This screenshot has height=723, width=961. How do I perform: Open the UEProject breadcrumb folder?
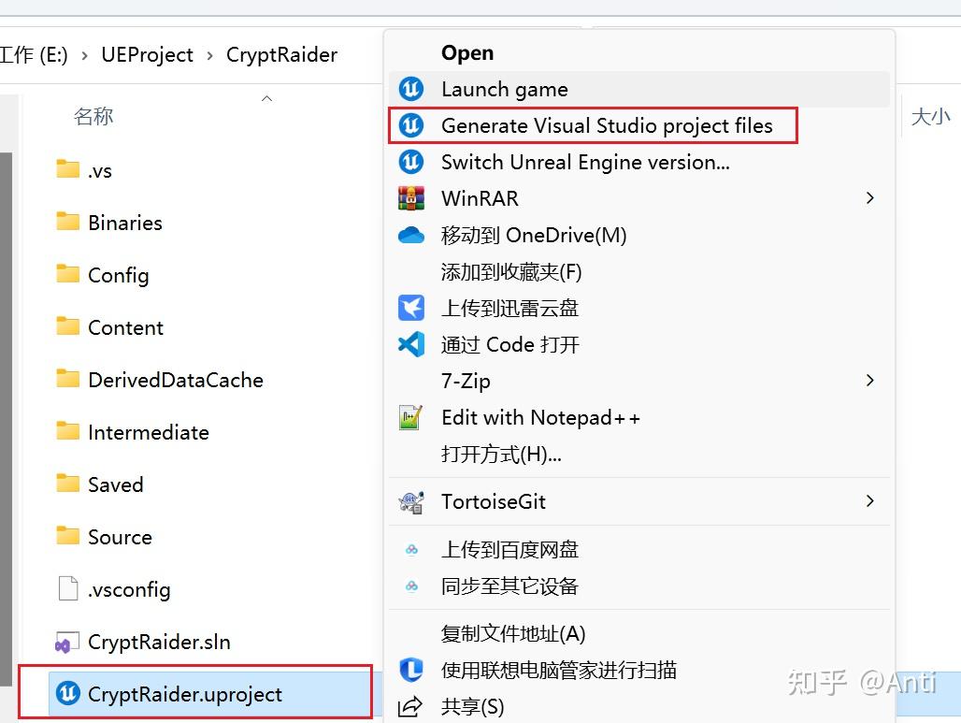[x=147, y=54]
